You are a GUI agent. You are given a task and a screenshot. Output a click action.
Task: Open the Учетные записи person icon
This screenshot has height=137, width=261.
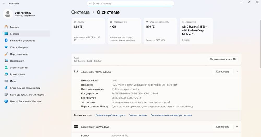(x=6, y=68)
